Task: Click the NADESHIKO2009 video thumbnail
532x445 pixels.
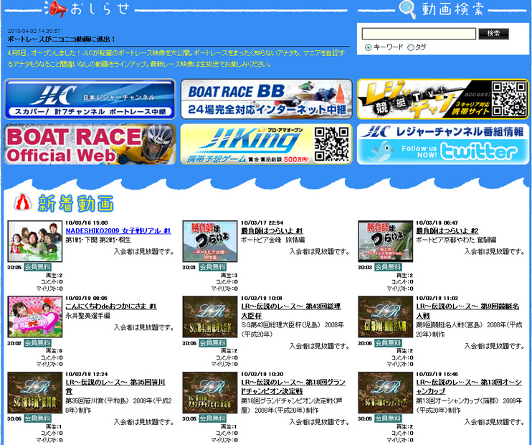Action: (x=35, y=241)
